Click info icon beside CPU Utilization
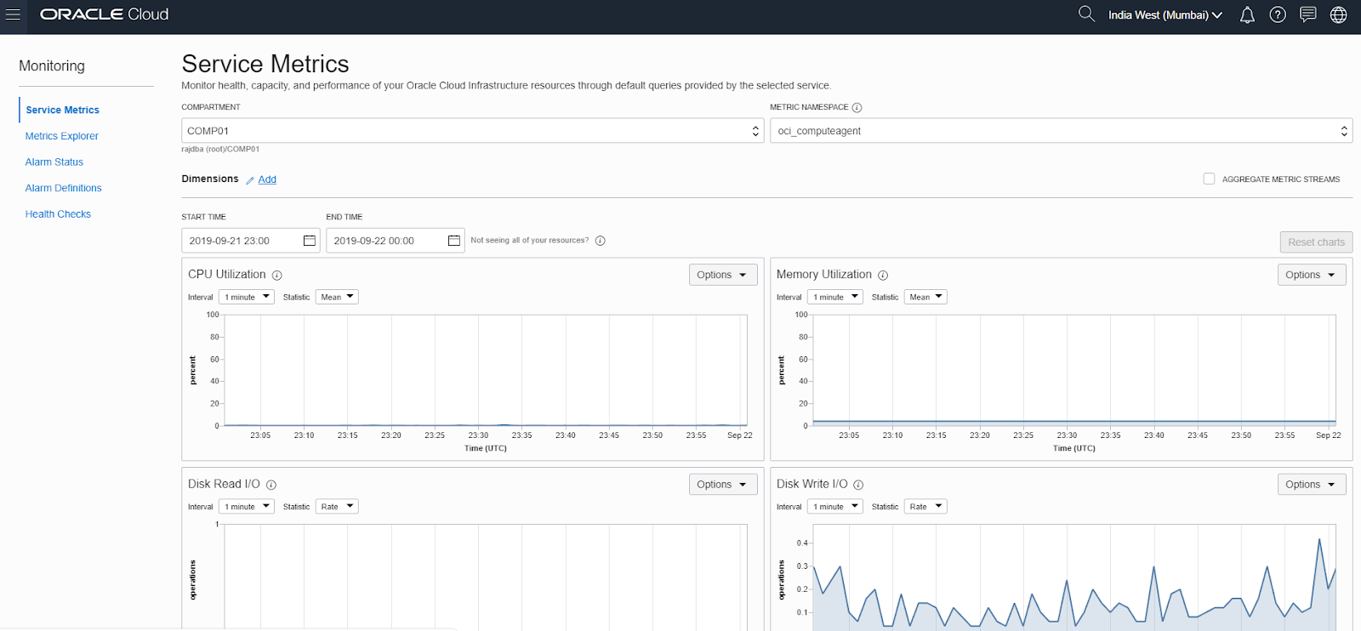This screenshot has height=631, width=1361. click(x=277, y=276)
